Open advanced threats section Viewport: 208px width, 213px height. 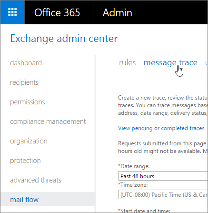click(x=36, y=180)
